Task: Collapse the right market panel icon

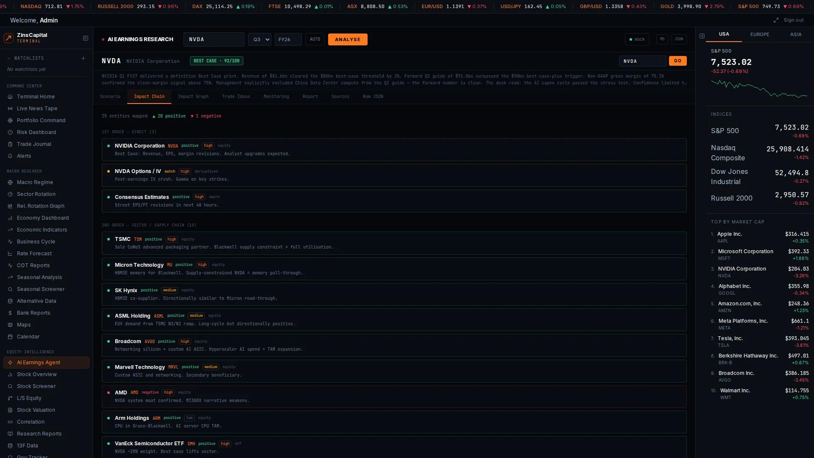Action: (702, 36)
